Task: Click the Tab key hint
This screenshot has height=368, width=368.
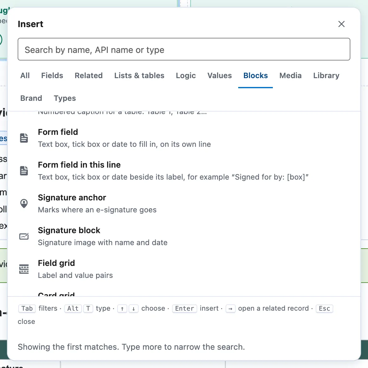Action: [27, 308]
